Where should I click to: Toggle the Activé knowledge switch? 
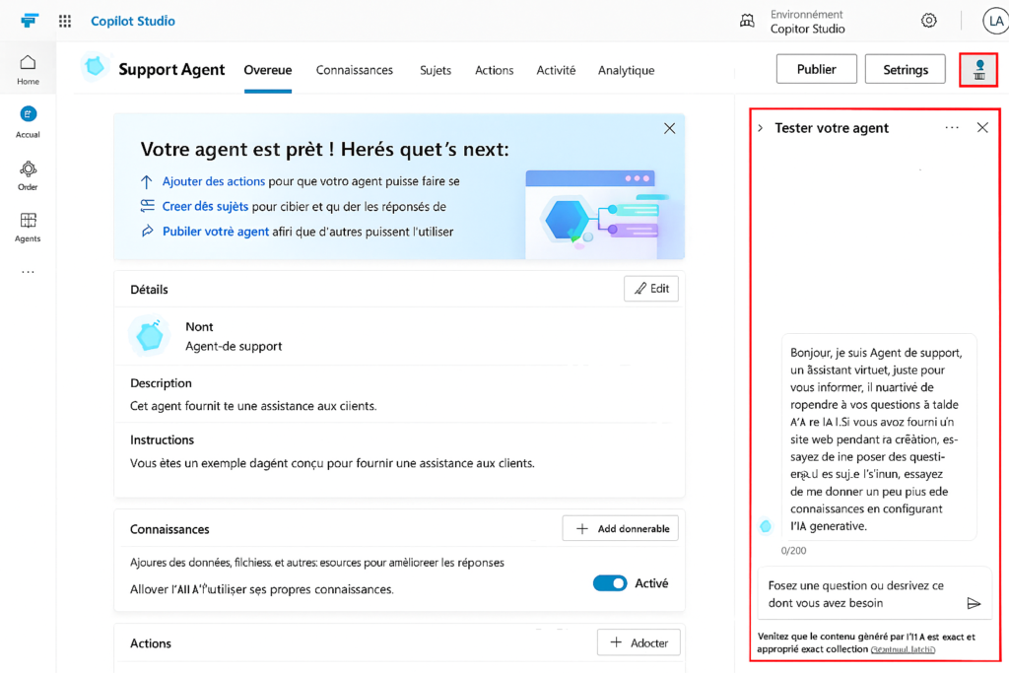coord(610,583)
